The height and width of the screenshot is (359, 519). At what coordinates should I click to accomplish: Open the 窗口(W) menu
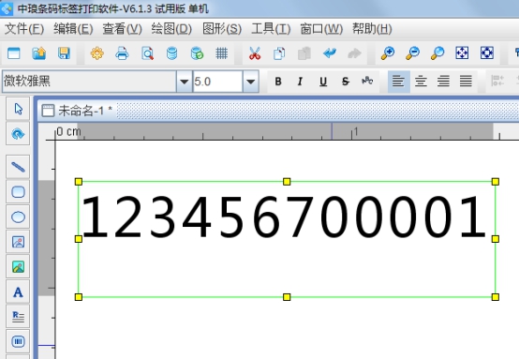click(321, 29)
